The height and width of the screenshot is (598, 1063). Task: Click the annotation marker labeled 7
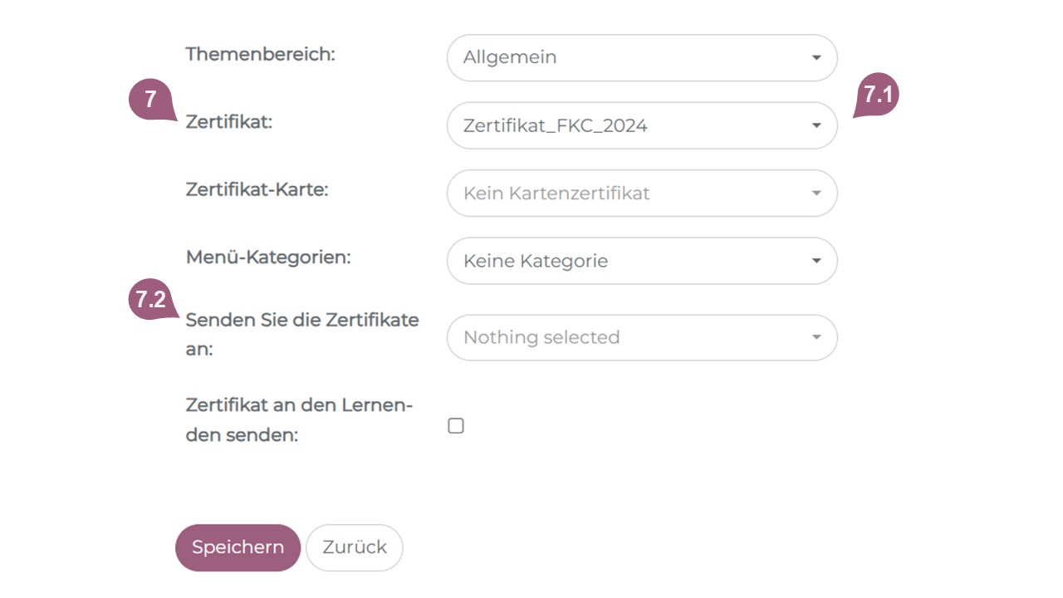pos(151,100)
